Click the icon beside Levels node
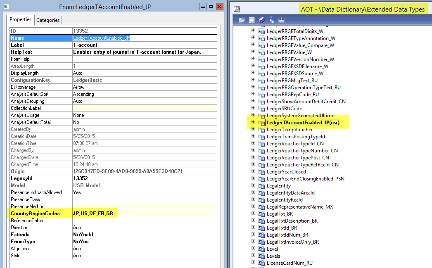The image size is (432, 268). point(261,256)
